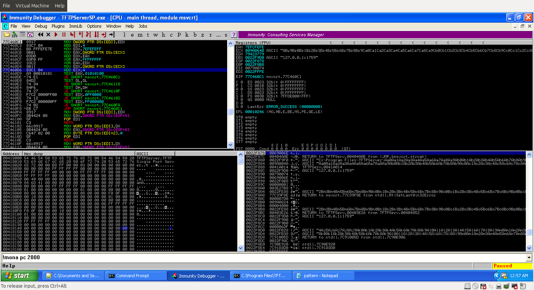Open the Window menu
The image size is (534, 290).
[114, 26]
